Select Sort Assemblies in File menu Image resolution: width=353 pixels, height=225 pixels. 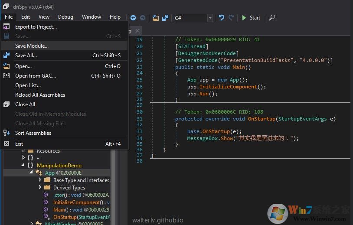pyautogui.click(x=33, y=133)
